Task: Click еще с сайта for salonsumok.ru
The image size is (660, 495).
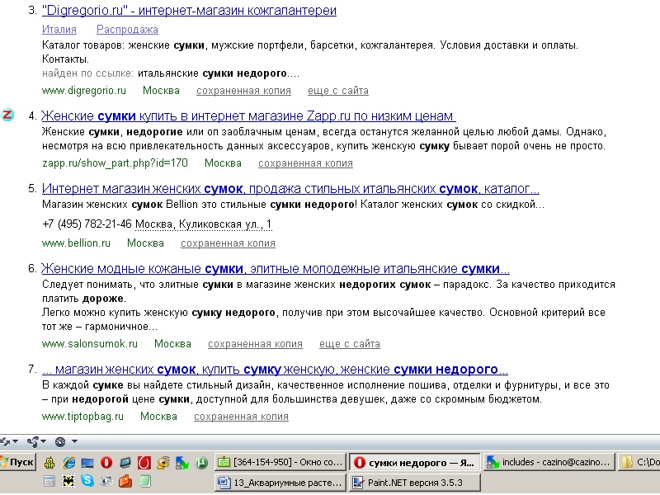Action: (x=350, y=344)
